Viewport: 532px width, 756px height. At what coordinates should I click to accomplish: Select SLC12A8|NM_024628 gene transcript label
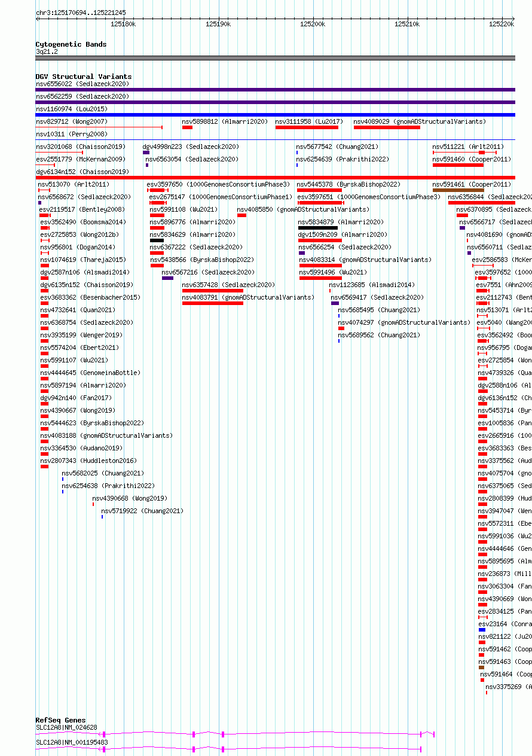[66, 727]
